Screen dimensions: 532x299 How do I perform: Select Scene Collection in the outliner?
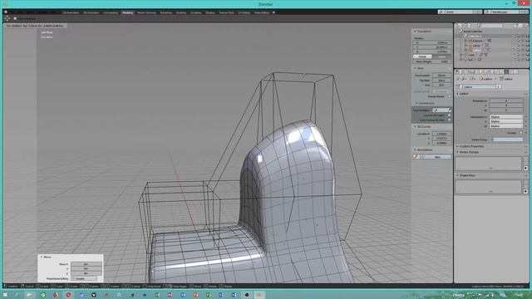pyautogui.click(x=473, y=32)
